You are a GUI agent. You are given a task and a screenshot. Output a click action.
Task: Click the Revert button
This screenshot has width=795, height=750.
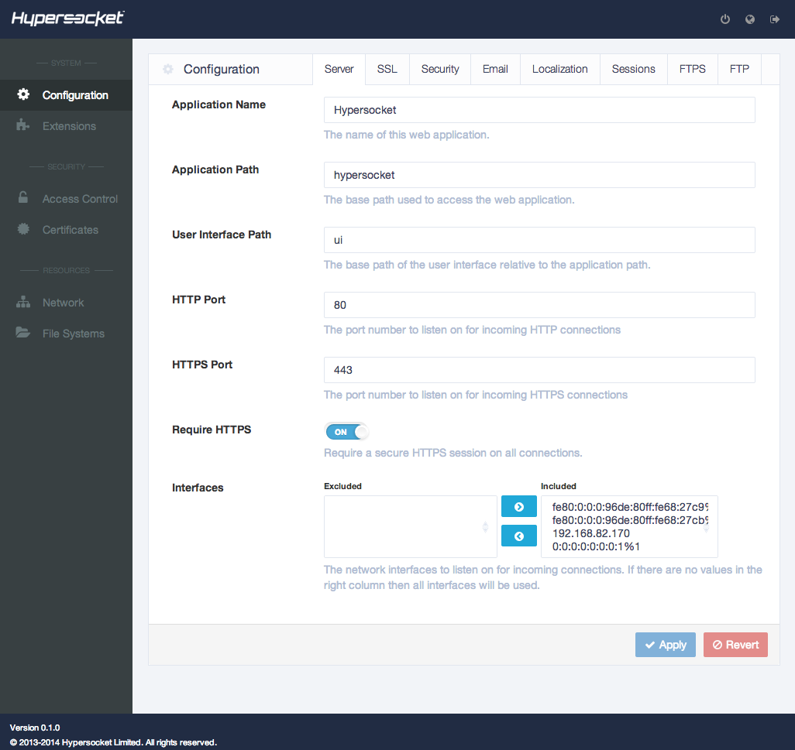coord(735,645)
